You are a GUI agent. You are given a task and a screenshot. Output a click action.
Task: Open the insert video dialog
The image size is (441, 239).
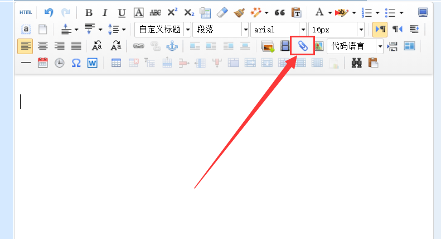[285, 46]
